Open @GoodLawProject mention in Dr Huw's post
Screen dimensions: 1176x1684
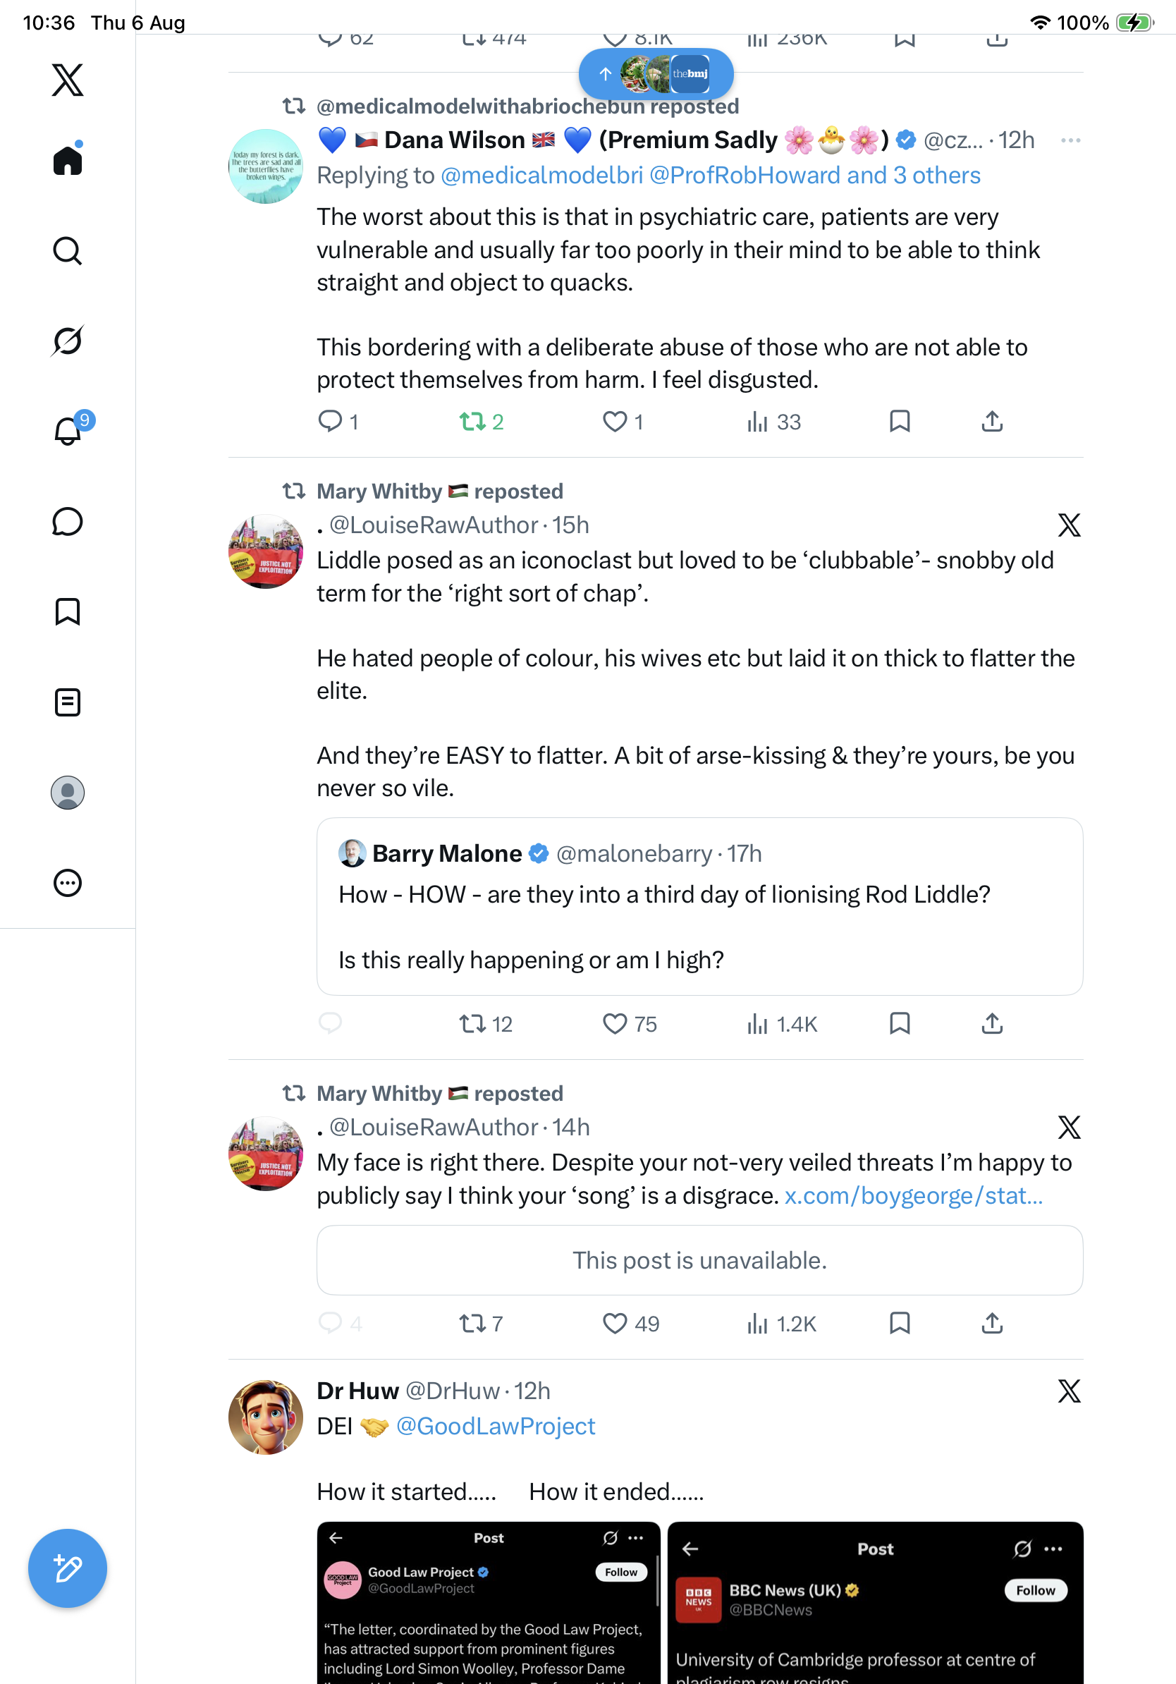click(496, 1426)
